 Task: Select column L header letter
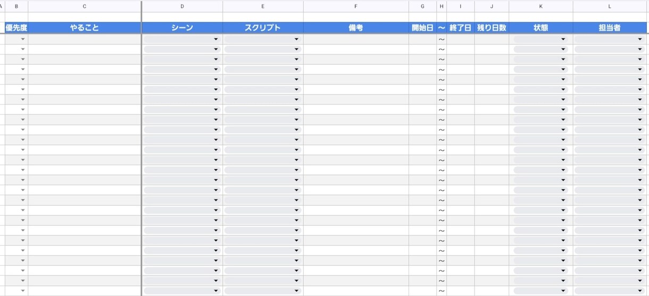[x=610, y=6]
